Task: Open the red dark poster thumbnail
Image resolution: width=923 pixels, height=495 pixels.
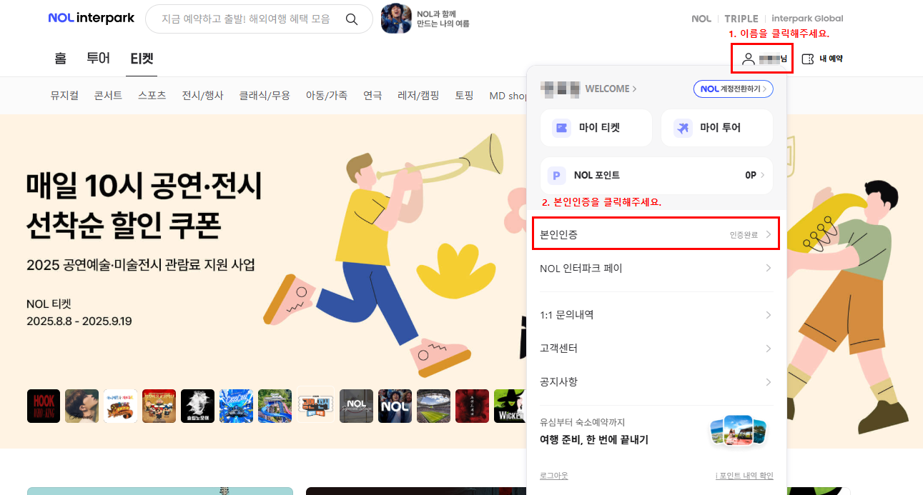Action: click(472, 406)
